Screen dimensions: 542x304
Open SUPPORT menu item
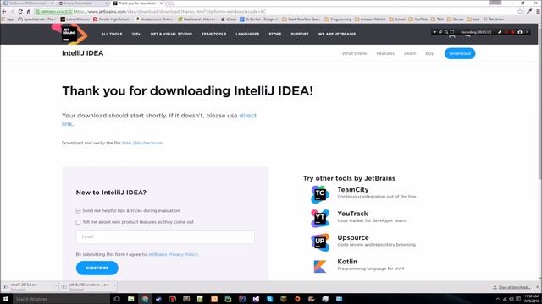[x=300, y=34]
